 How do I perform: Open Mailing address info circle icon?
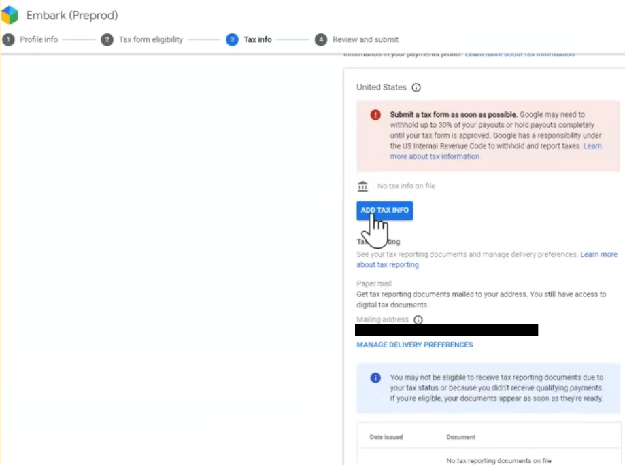[x=418, y=320]
